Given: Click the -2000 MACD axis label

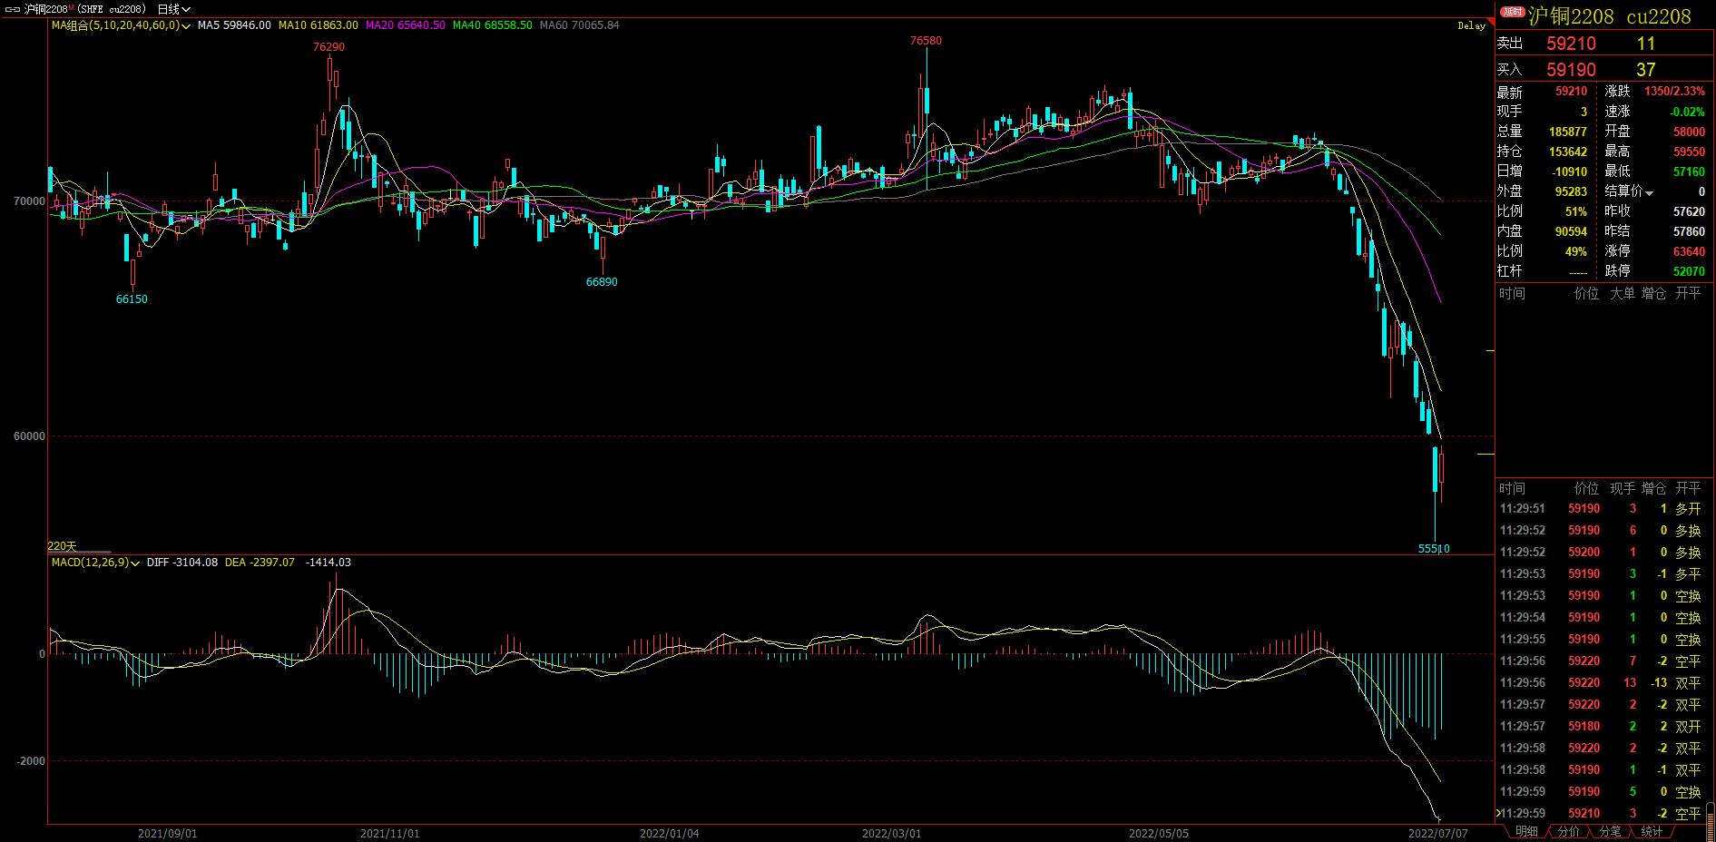Looking at the screenshot, I should click(x=31, y=761).
